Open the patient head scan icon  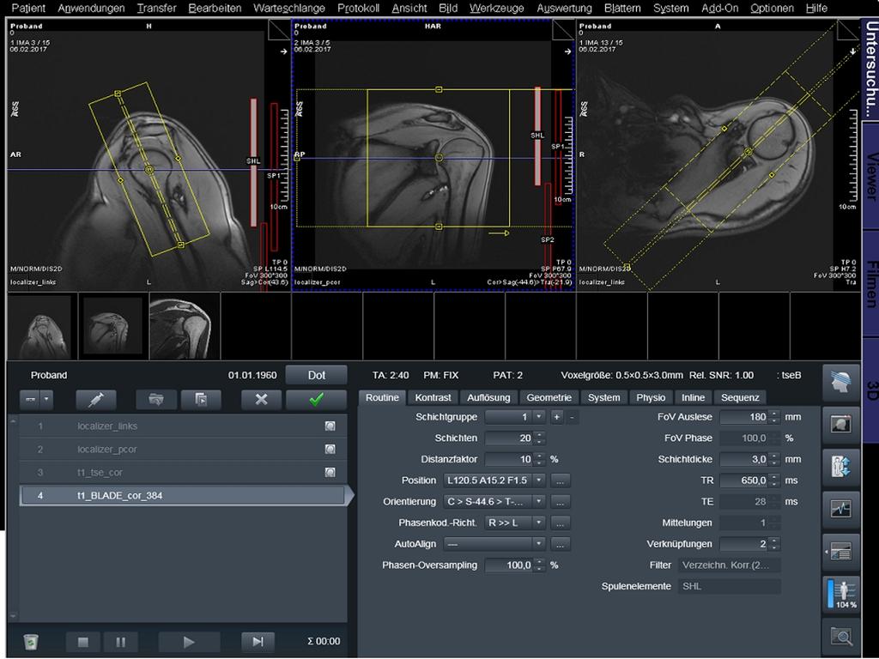(x=841, y=384)
